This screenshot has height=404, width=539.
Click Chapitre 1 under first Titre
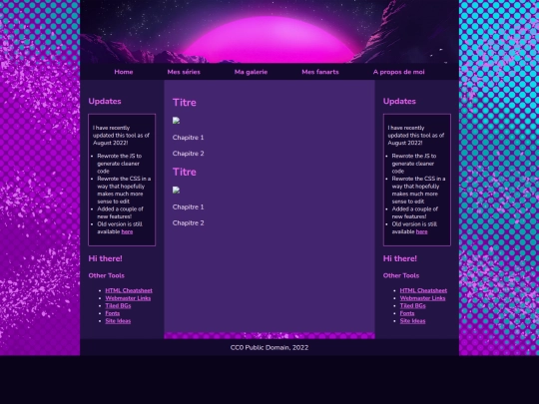pyautogui.click(x=188, y=138)
